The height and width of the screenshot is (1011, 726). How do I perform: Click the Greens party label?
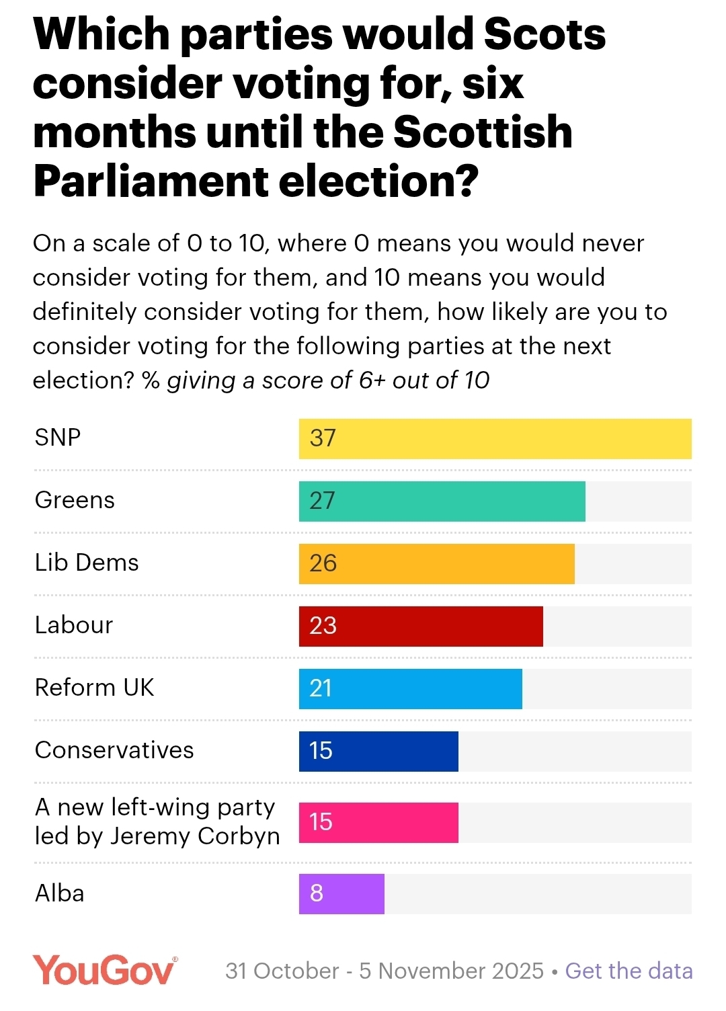(75, 500)
